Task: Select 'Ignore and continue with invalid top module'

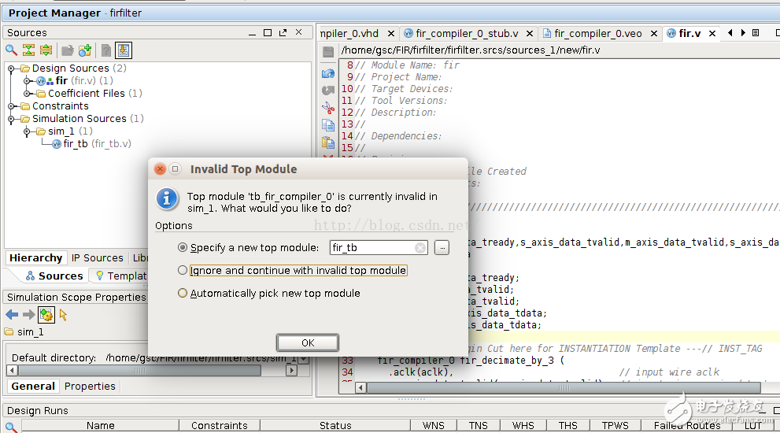Action: tap(183, 270)
